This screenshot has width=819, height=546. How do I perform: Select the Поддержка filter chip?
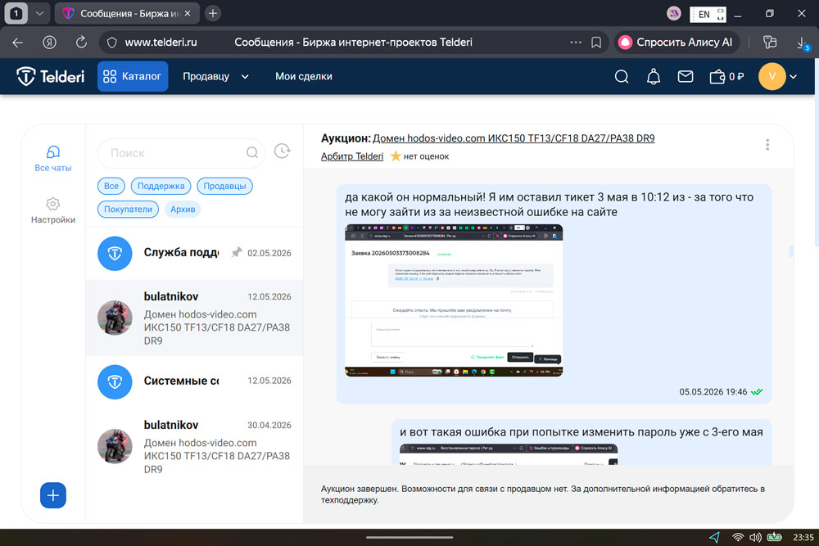[x=161, y=186]
